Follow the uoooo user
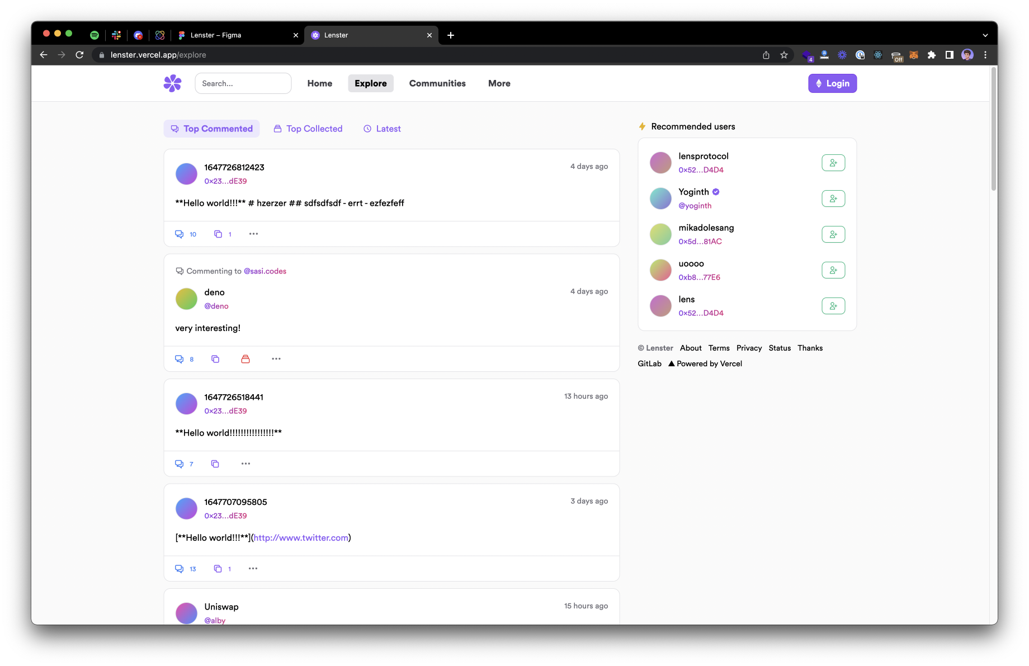The height and width of the screenshot is (666, 1029). pyautogui.click(x=833, y=270)
